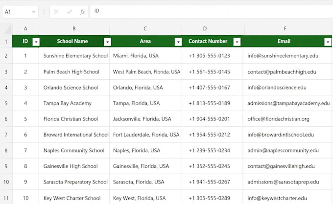Select email contact@gainesvillehigh.edu
333x204 pixels.
281,166
